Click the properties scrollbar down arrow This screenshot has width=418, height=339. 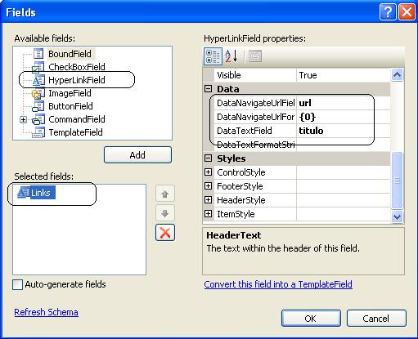pos(397,216)
